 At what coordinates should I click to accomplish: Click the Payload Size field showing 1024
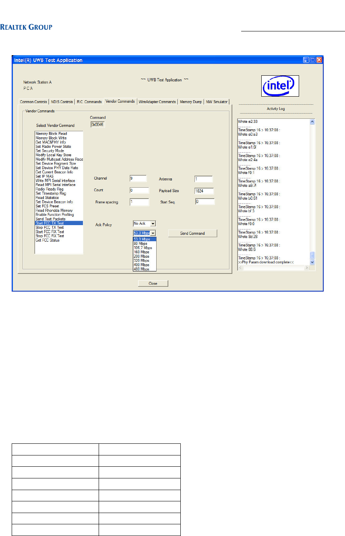(x=204, y=191)
